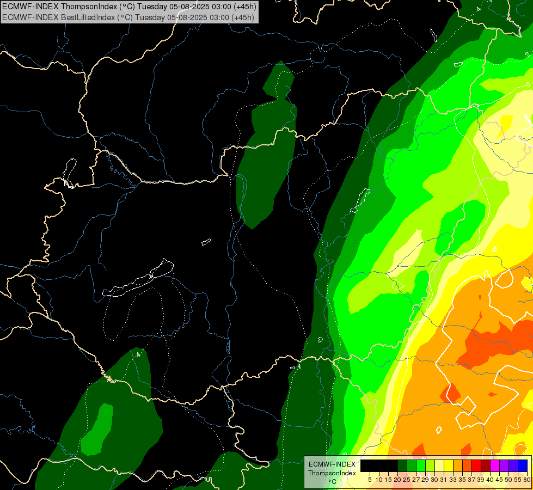Select the pale yellow 30-31 legend swatch
The width and height of the screenshot is (533, 490).
[x=439, y=465]
